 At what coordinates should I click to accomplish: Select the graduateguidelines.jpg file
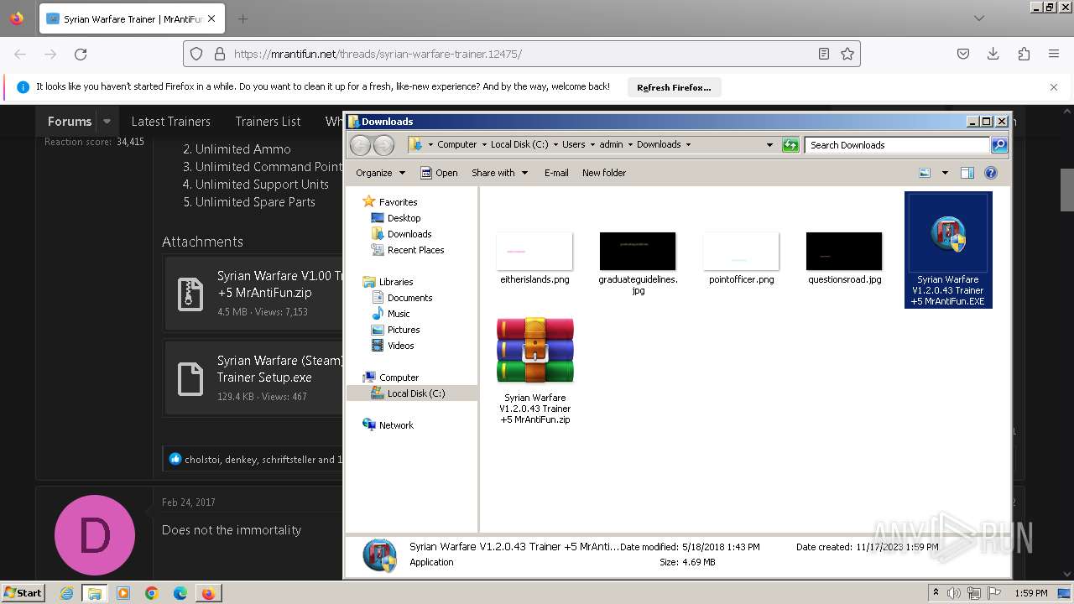[x=638, y=263]
